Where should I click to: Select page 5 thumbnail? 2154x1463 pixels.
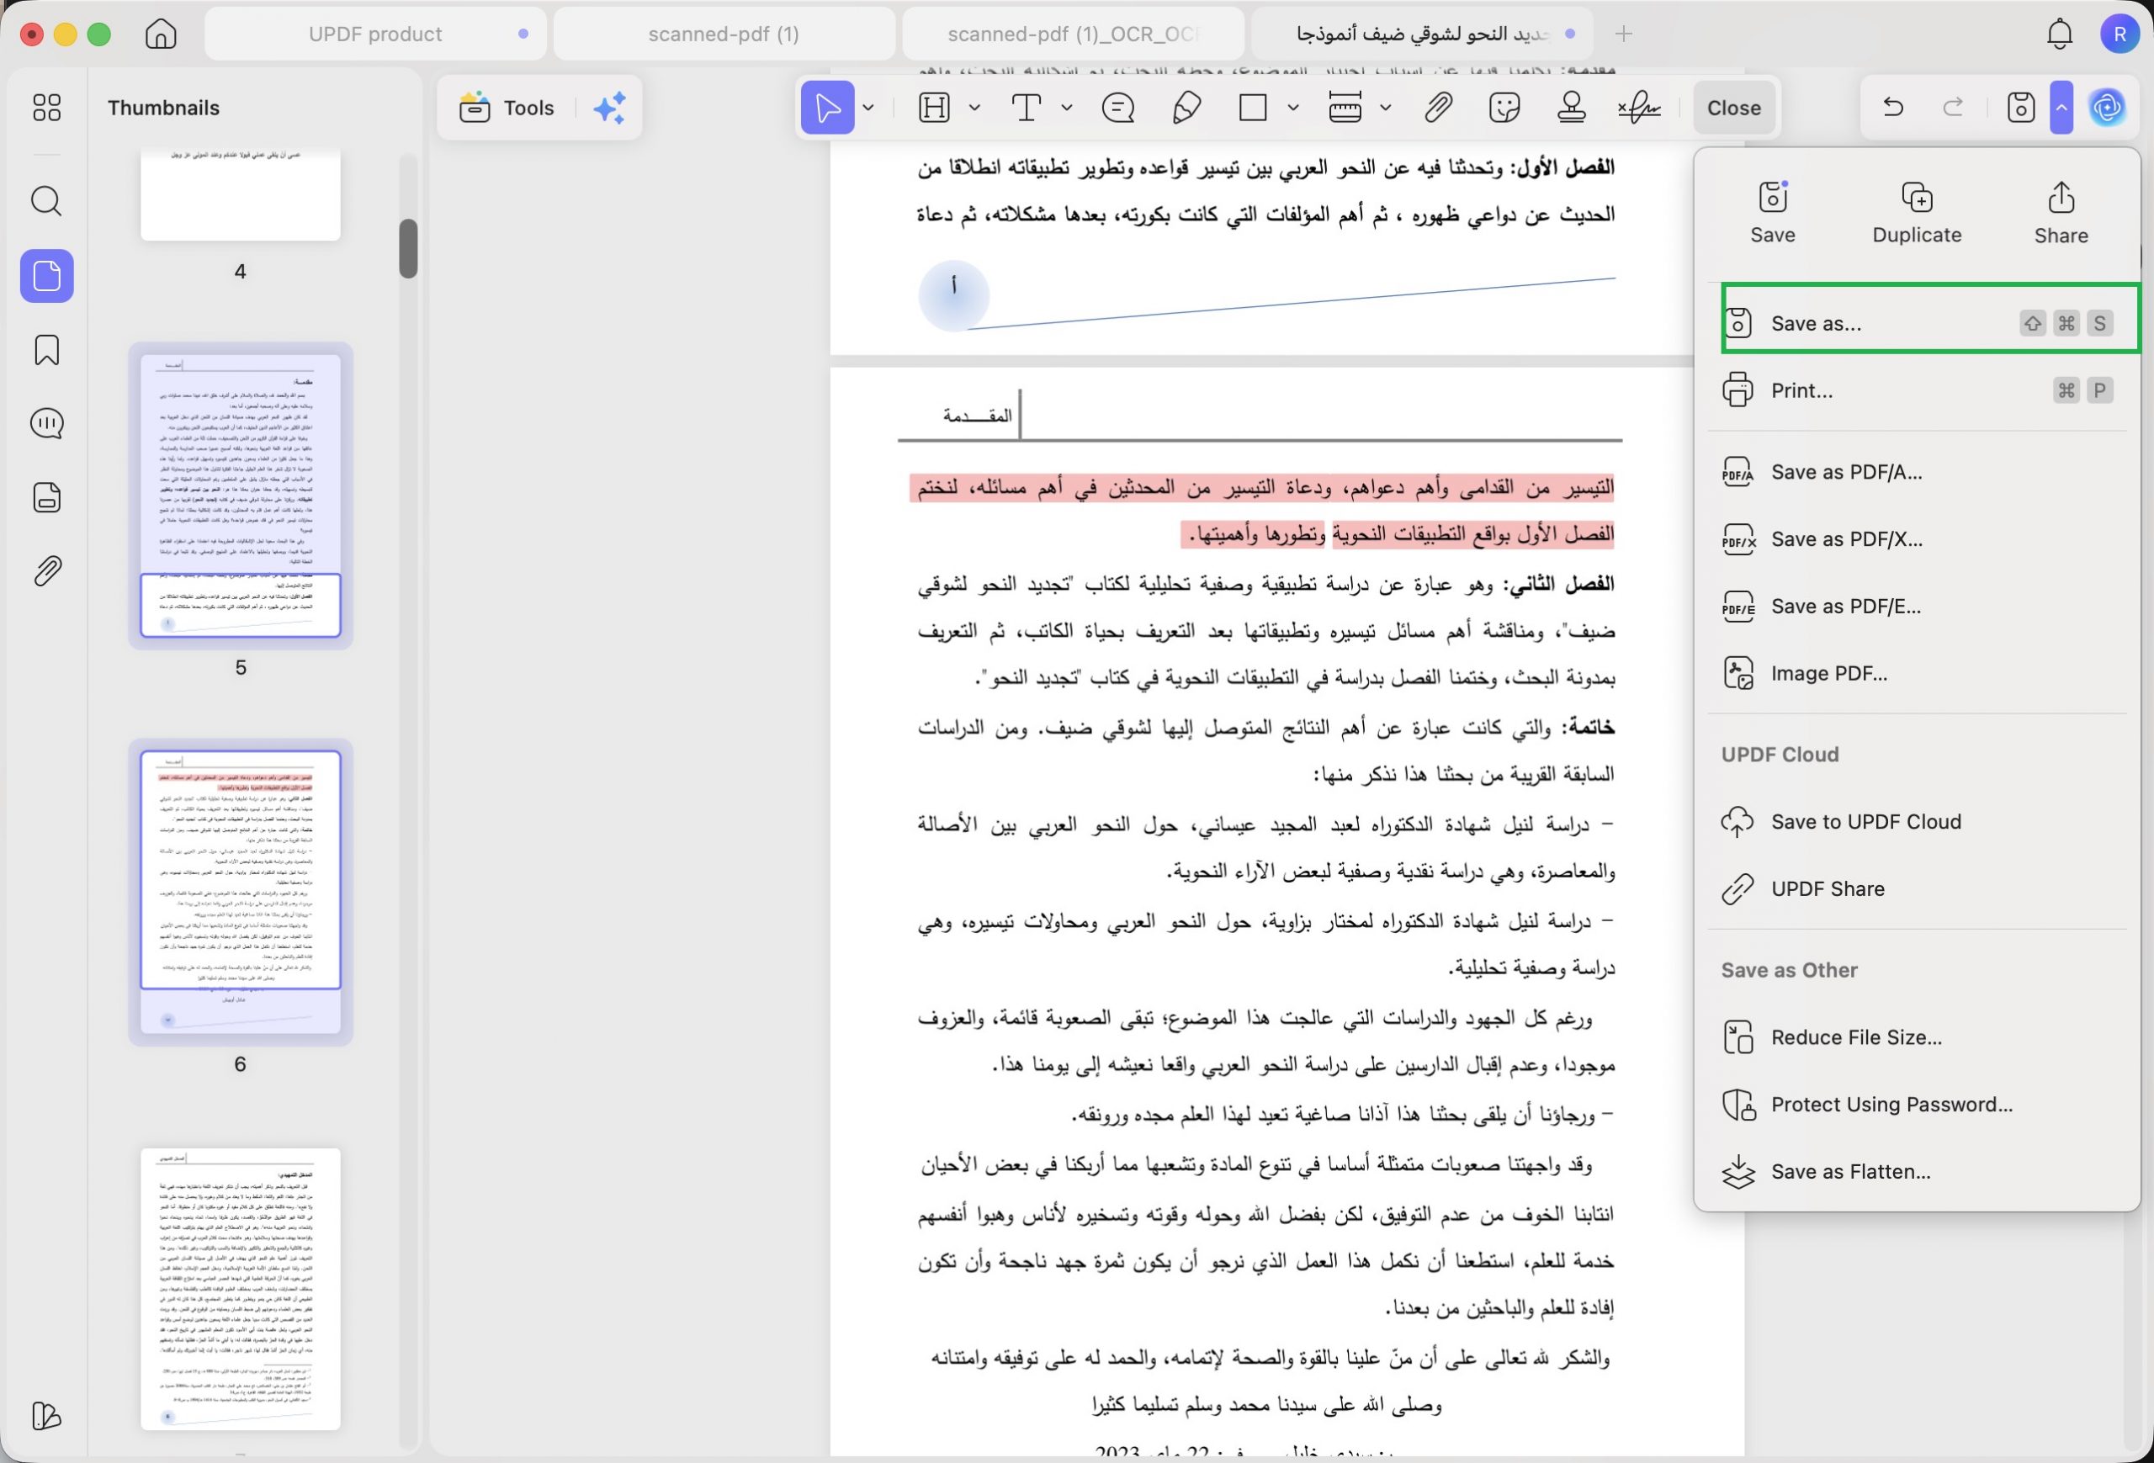(240, 495)
